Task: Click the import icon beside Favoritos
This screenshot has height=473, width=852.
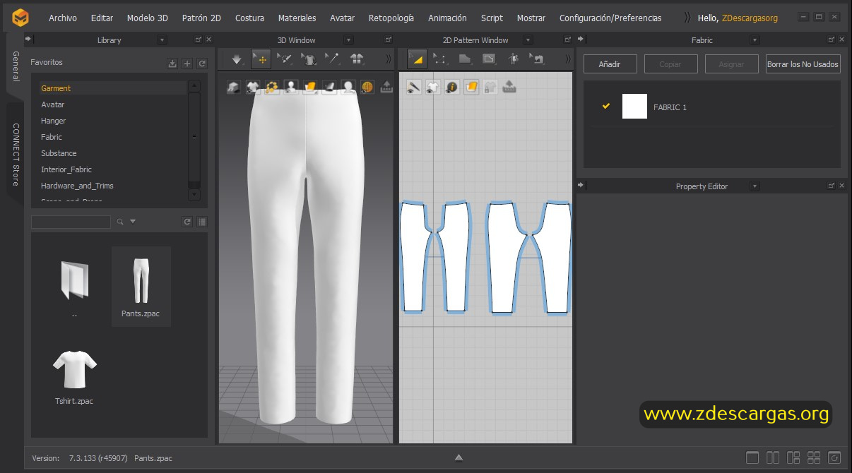Action: click(172, 64)
